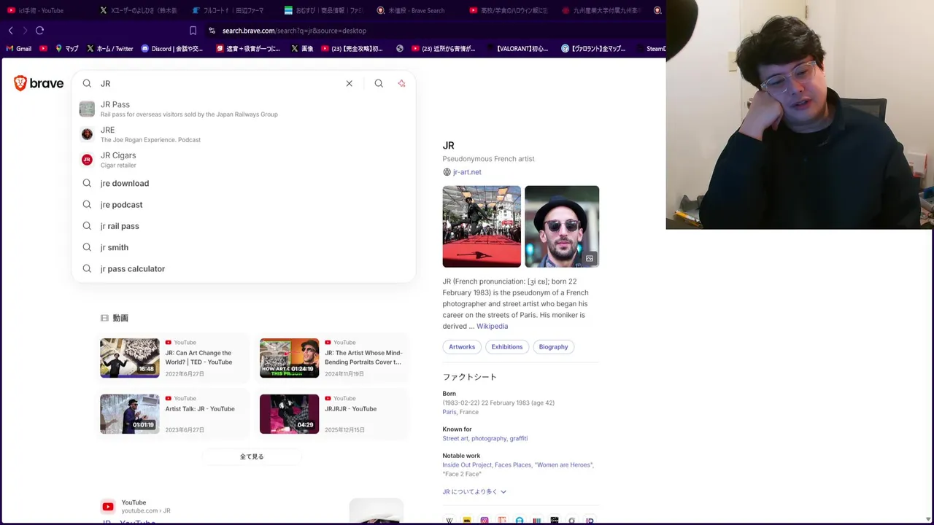The width and height of the screenshot is (934, 525).
Task: Open the 【ヴァロラント】全マップ bookmark
Action: 593,49
